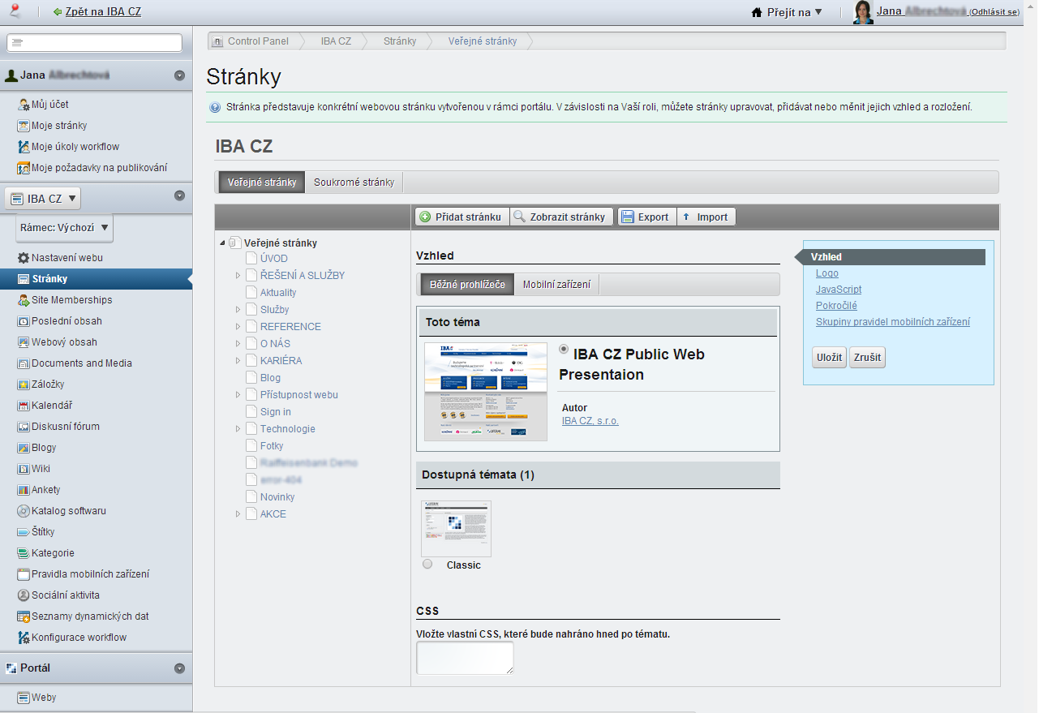Viewport: 1039px width, 713px height.
Task: Open the JavaScript section link
Action: 839,290
